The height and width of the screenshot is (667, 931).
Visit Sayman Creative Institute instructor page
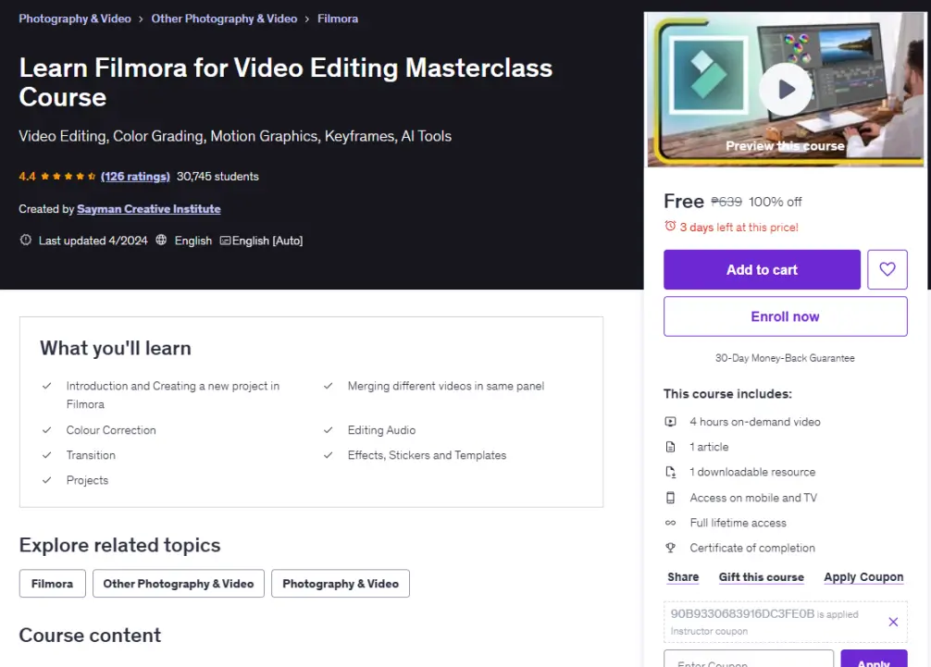pyautogui.click(x=148, y=209)
